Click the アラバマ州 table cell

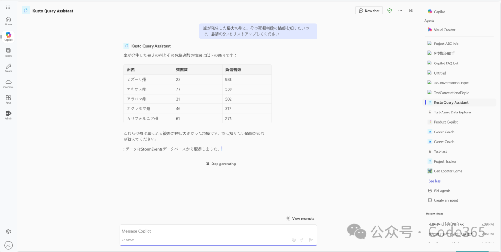(x=148, y=99)
